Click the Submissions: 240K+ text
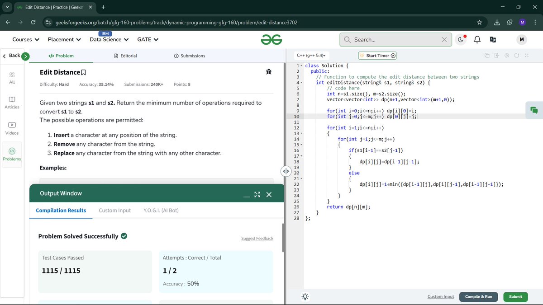The height and width of the screenshot is (305, 543). tap(143, 84)
